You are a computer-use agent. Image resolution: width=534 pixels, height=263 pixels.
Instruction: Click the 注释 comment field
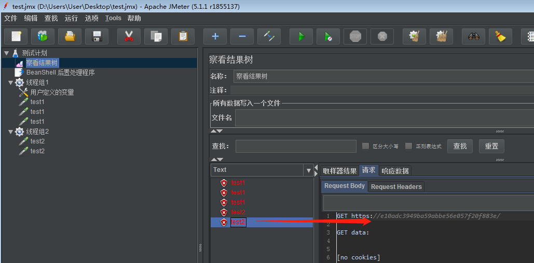(382, 90)
